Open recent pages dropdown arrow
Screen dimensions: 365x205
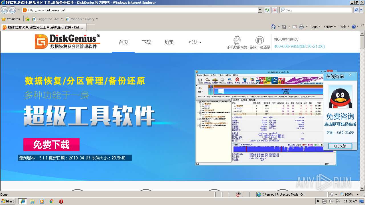coord(19,10)
